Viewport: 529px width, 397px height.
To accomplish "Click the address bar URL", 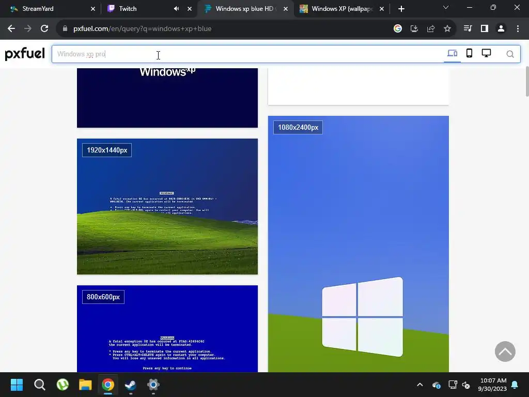I will 143,29.
